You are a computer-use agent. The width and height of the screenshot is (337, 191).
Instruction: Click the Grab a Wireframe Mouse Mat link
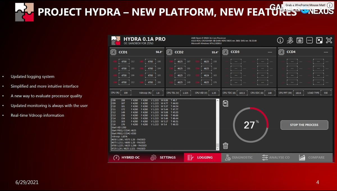pyautogui.click(x=305, y=5)
